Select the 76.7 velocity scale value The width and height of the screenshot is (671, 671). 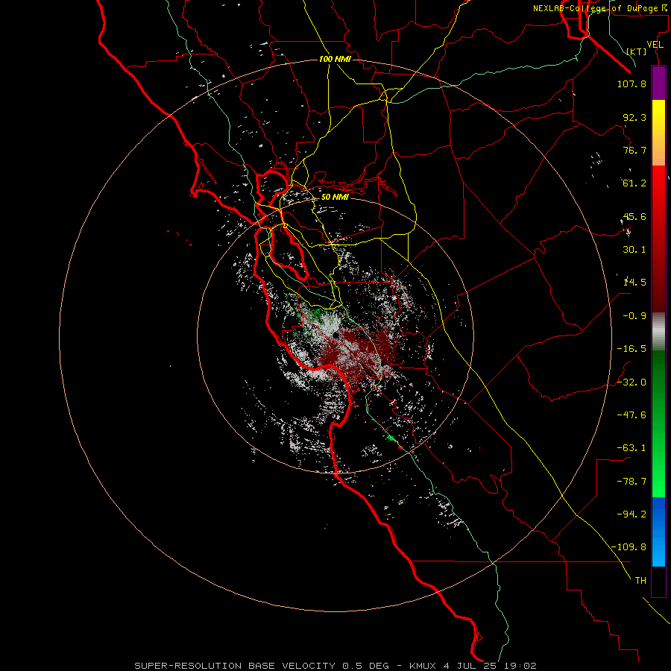pos(634,150)
